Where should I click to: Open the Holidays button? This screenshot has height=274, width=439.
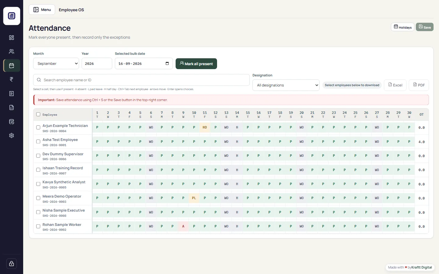pyautogui.click(x=402, y=27)
